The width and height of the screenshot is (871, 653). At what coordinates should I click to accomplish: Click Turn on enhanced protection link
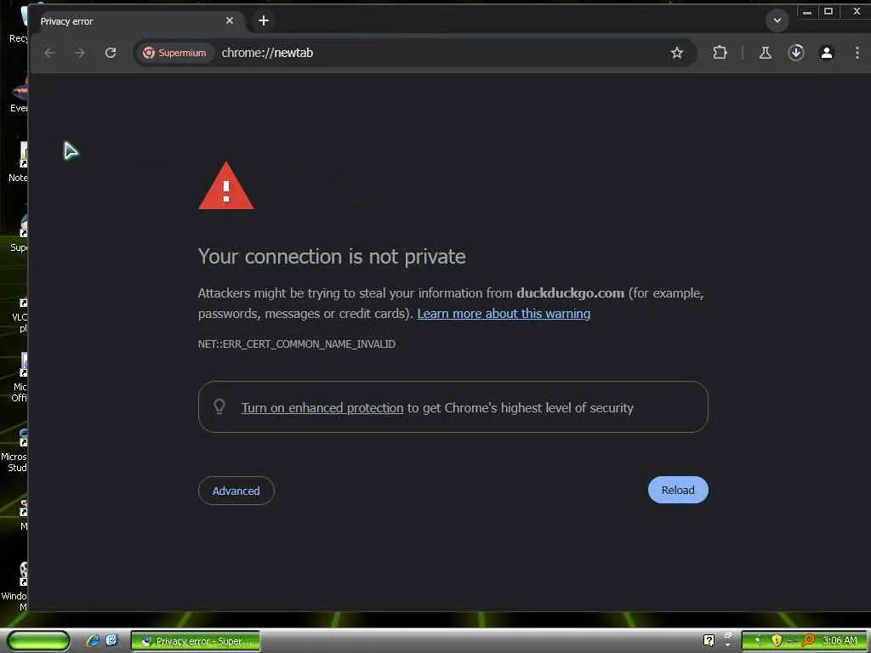coord(322,407)
